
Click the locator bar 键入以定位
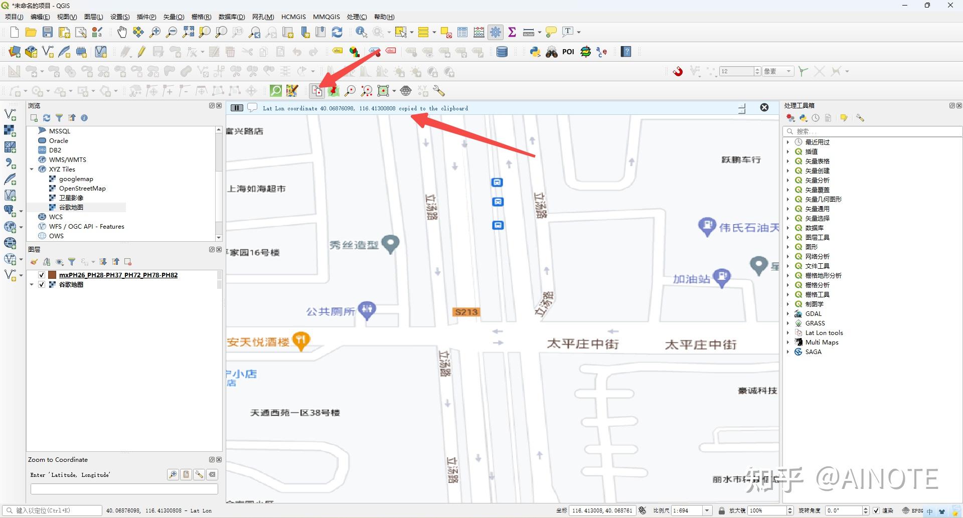[x=53, y=510]
